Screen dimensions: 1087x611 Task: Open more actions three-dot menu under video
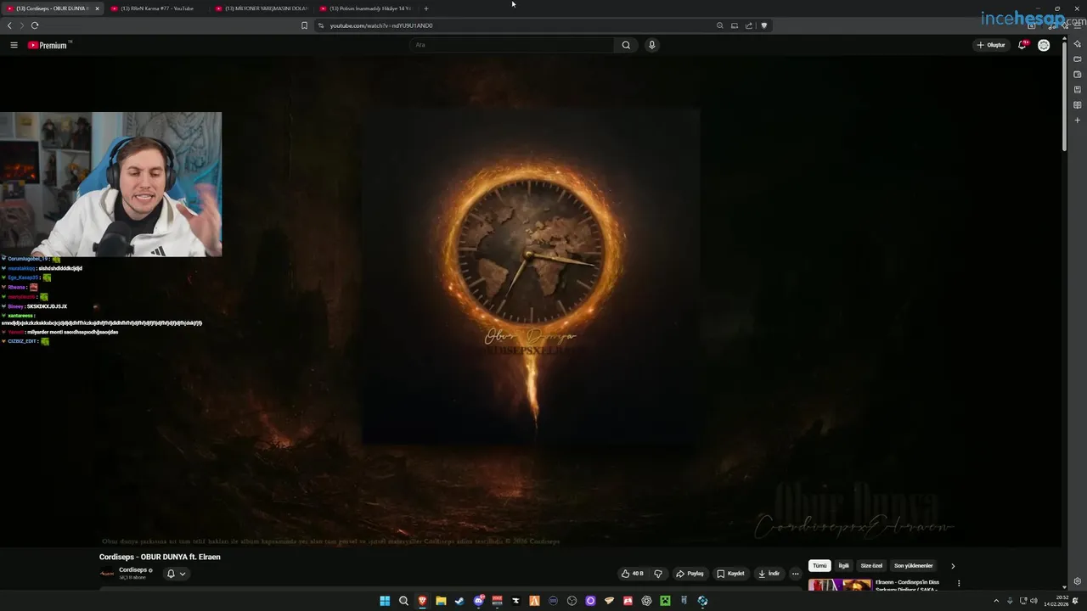(795, 574)
